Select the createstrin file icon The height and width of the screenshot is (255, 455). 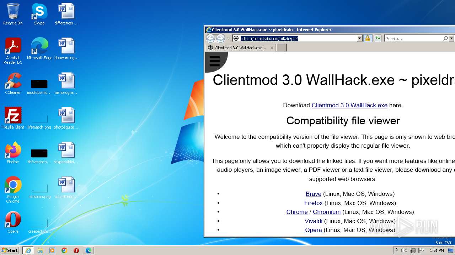(39, 225)
